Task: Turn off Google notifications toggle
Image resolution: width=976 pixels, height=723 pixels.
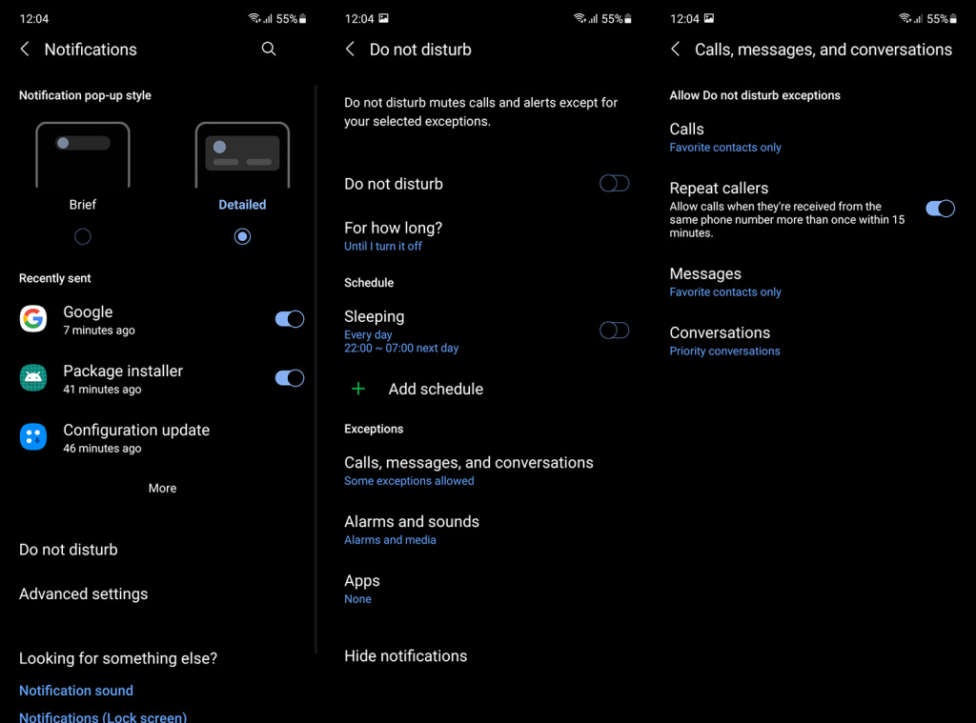Action: pos(290,319)
